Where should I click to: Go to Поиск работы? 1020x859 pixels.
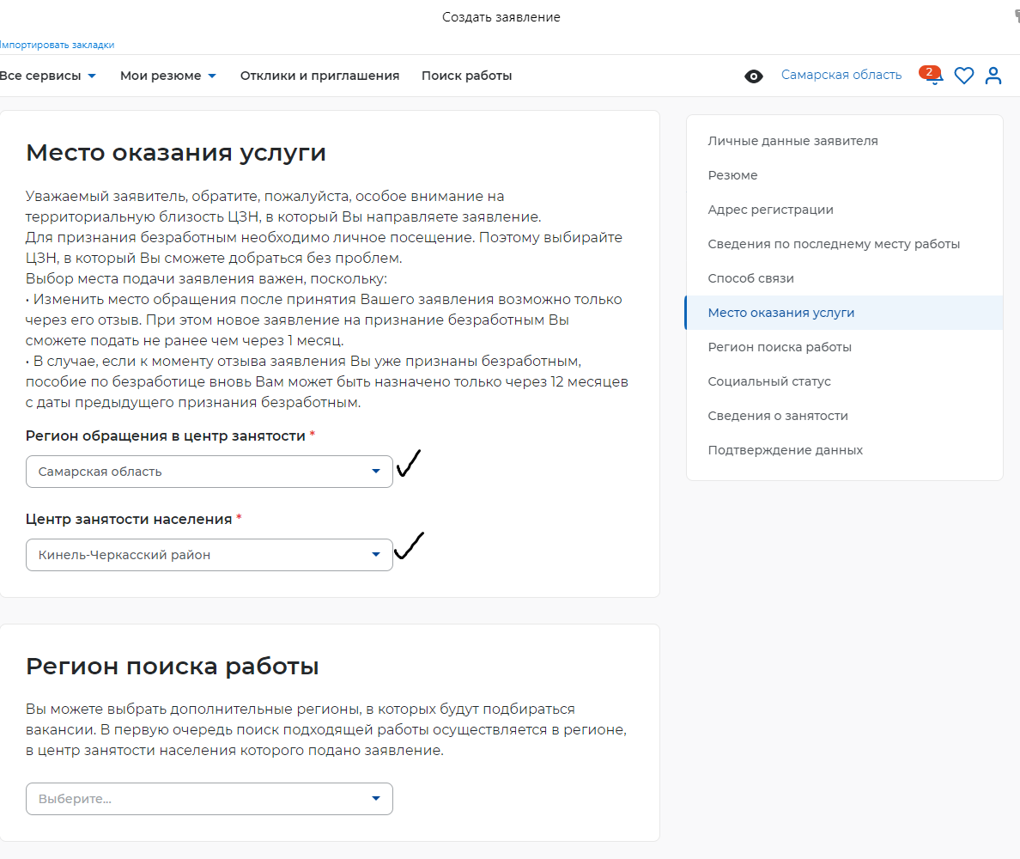click(466, 76)
